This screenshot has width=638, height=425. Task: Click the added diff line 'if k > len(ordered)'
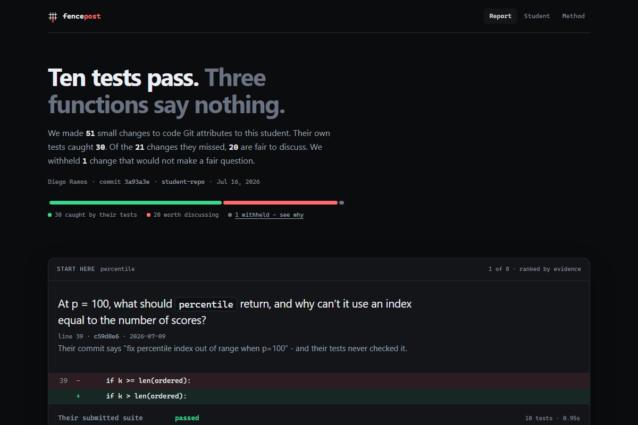pyautogui.click(x=319, y=396)
